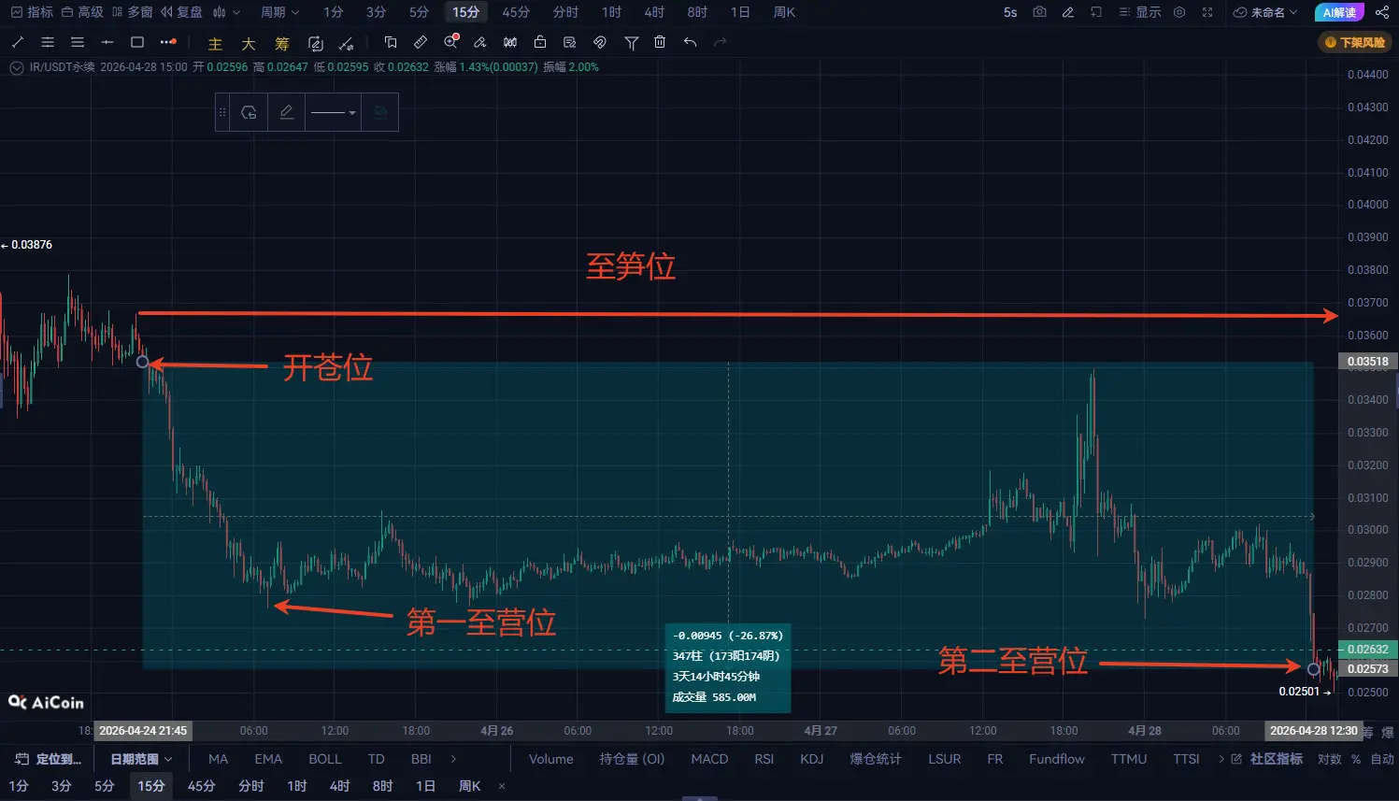Start 复盘 replay mode
The image size is (1399, 801).
tap(181, 12)
